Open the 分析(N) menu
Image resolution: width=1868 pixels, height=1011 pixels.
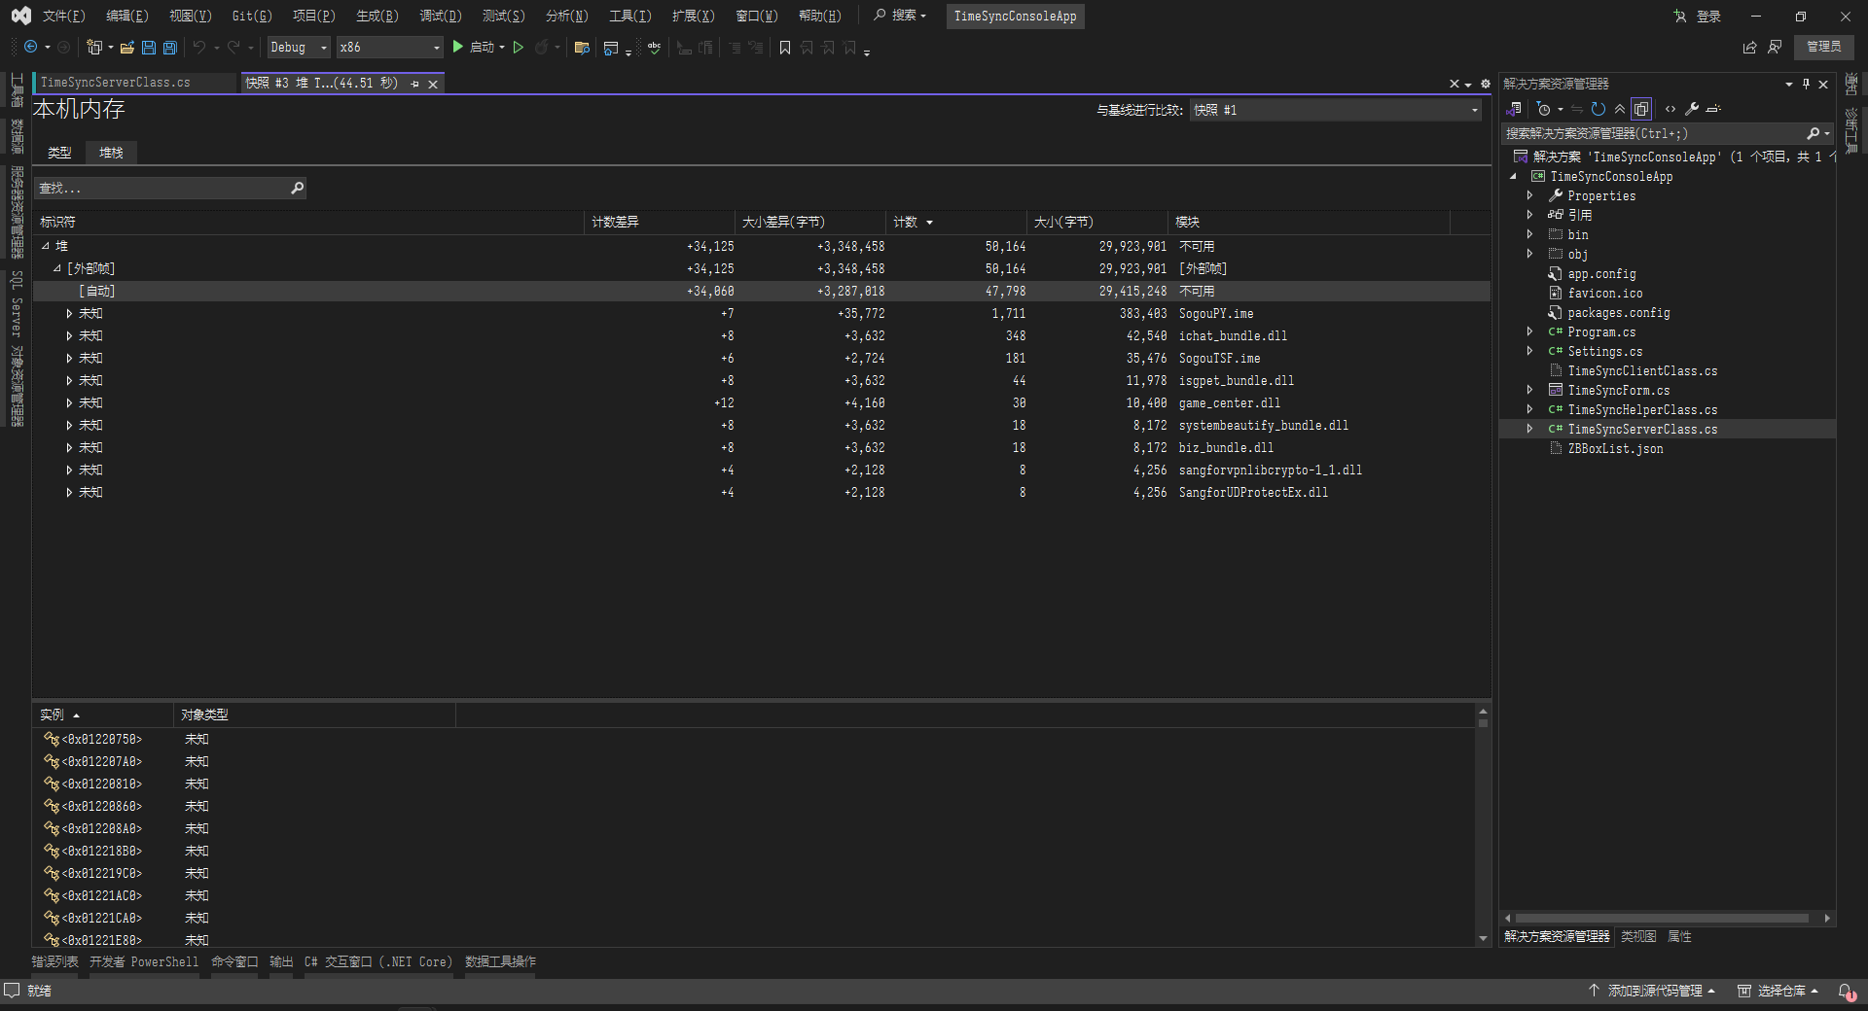(567, 16)
